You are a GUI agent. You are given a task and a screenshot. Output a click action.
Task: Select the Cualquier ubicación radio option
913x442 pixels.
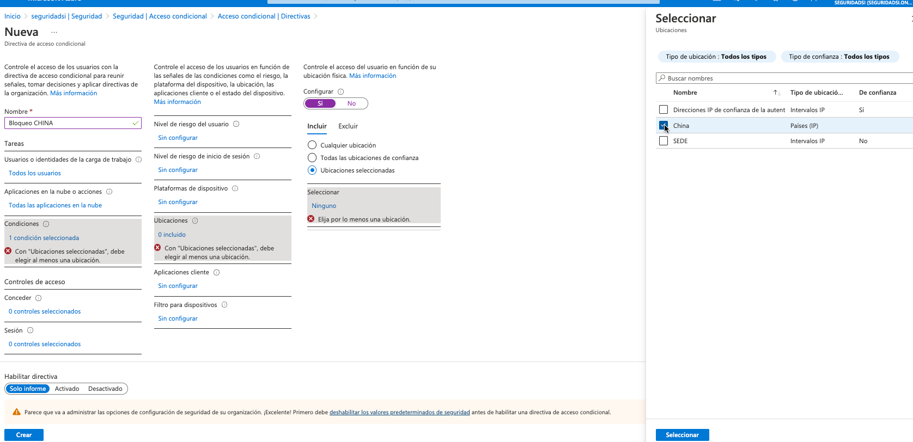tap(312, 145)
